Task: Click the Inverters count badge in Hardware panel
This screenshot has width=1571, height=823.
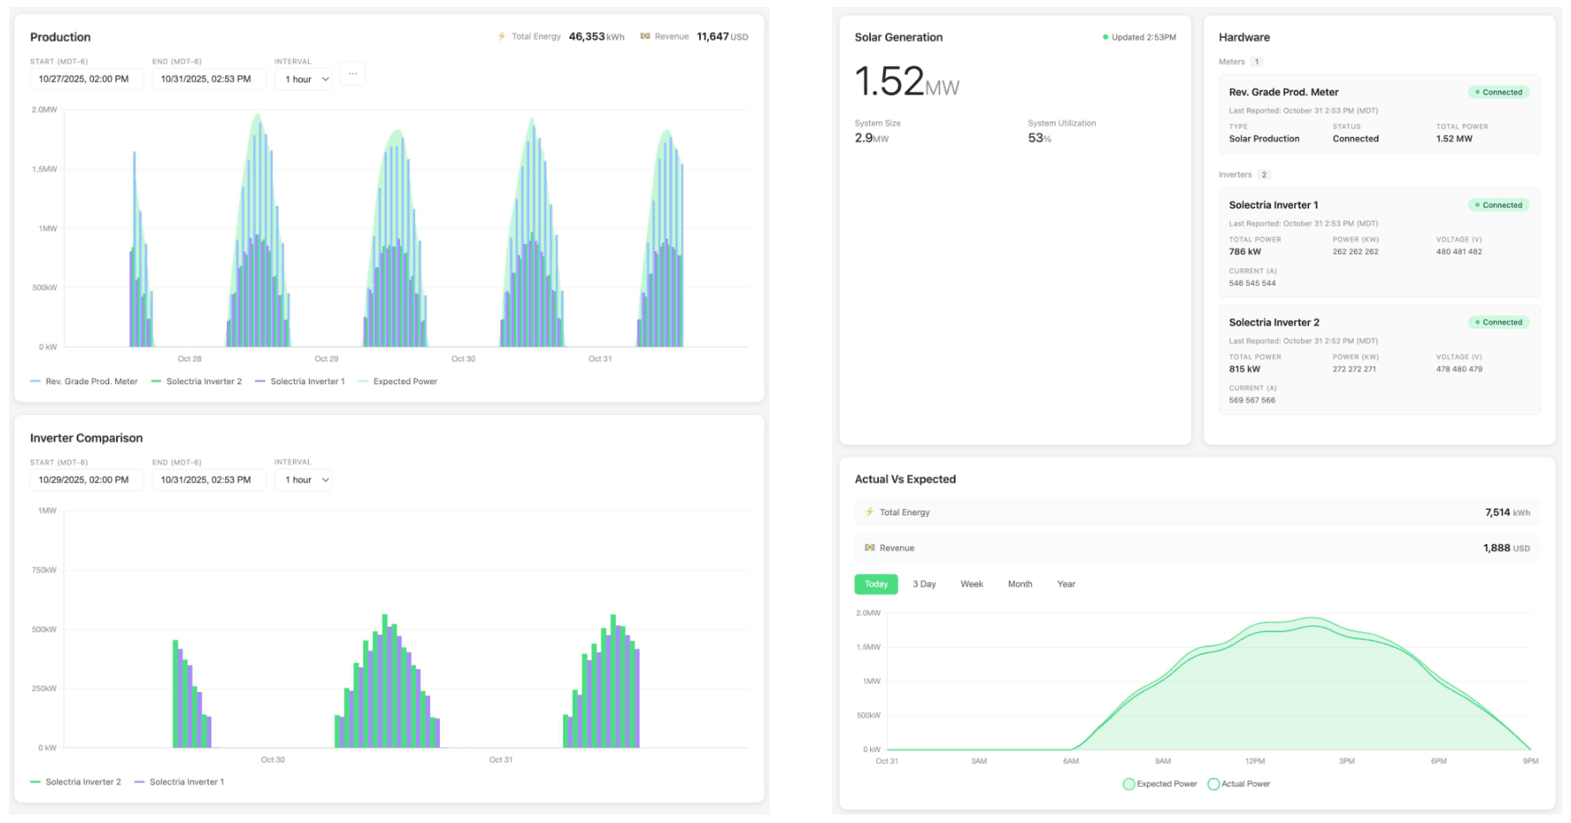Action: coord(1264,174)
